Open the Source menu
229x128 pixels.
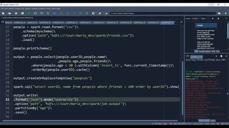click(18, 9)
